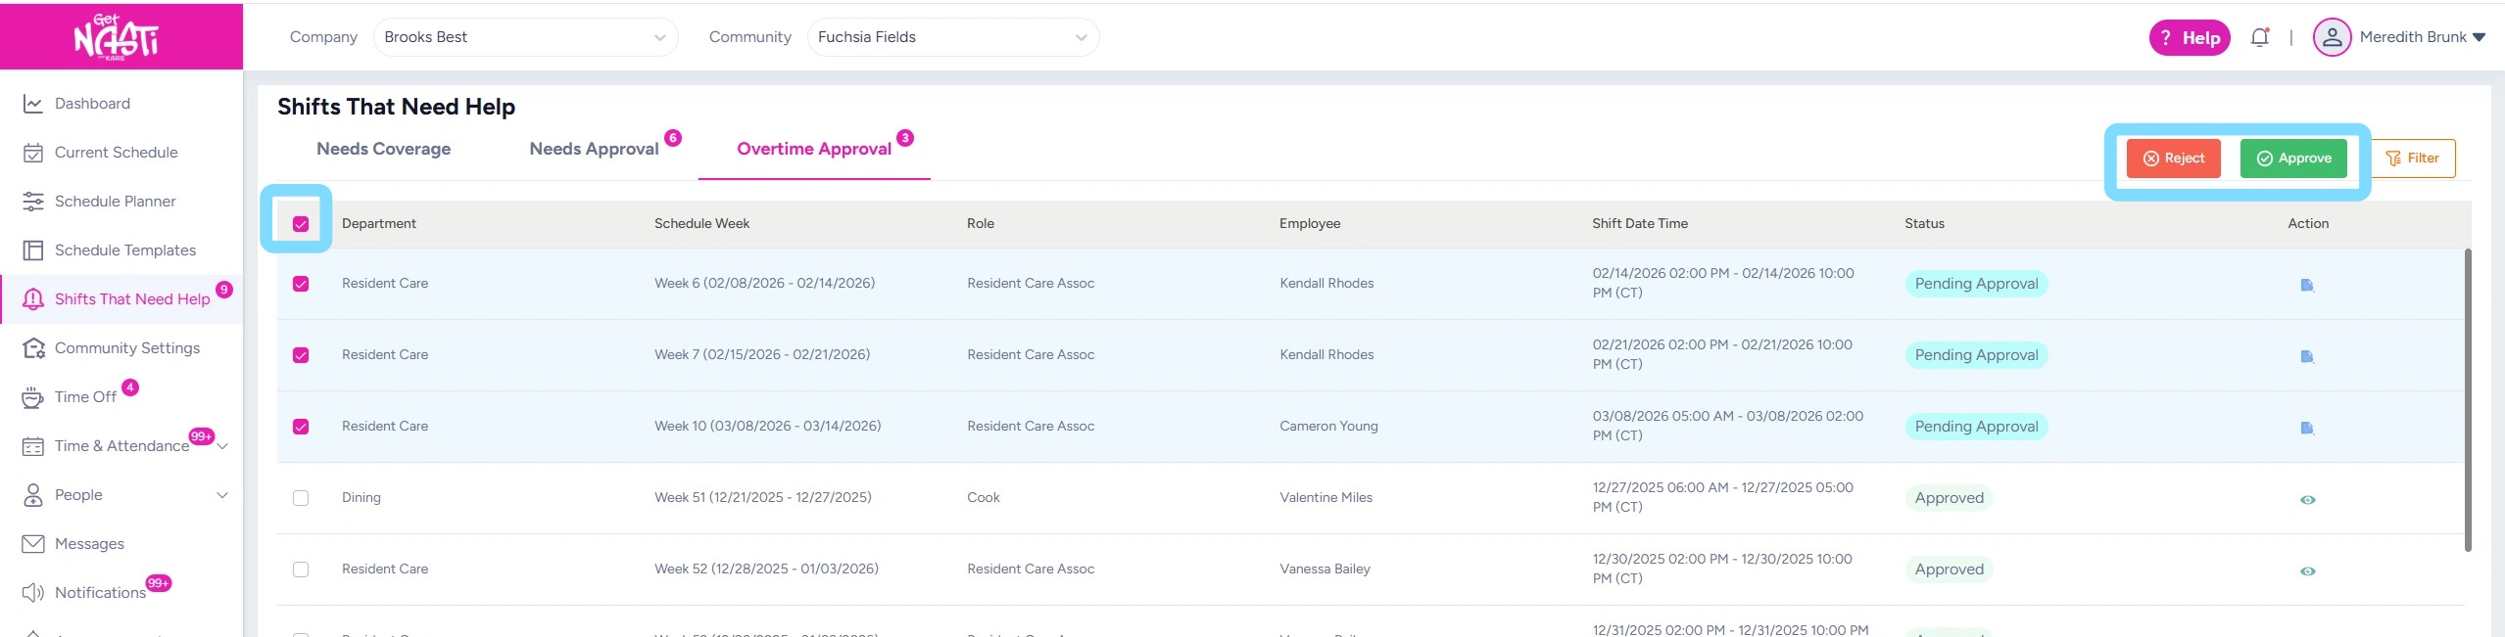View Vanessa Bailey Week 52 shift eye icon
The image size is (2505, 637).
coord(2307,570)
